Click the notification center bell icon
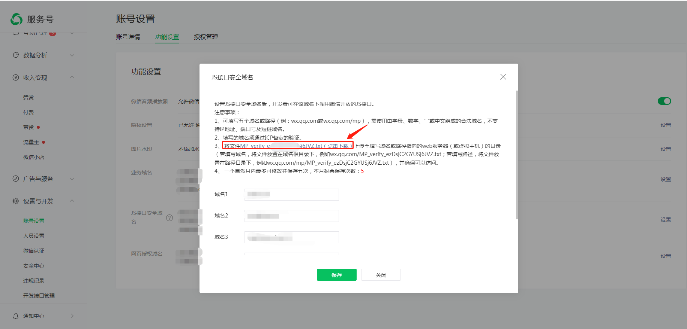 [x=16, y=316]
